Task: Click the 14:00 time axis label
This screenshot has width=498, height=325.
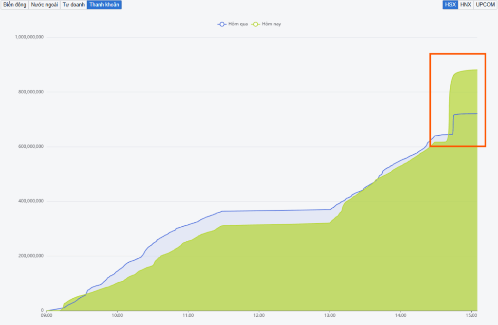Action: [x=401, y=315]
